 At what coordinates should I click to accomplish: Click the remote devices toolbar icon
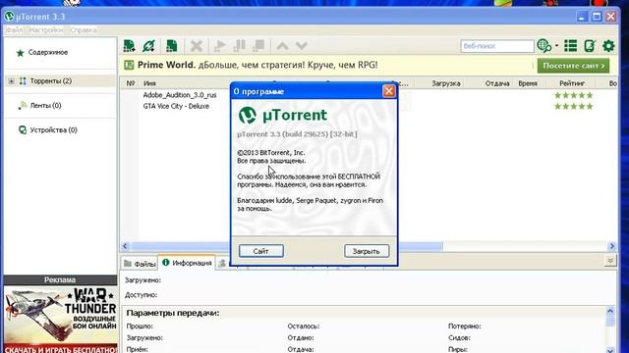(590, 46)
